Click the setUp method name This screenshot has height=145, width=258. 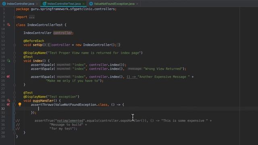click(37, 45)
